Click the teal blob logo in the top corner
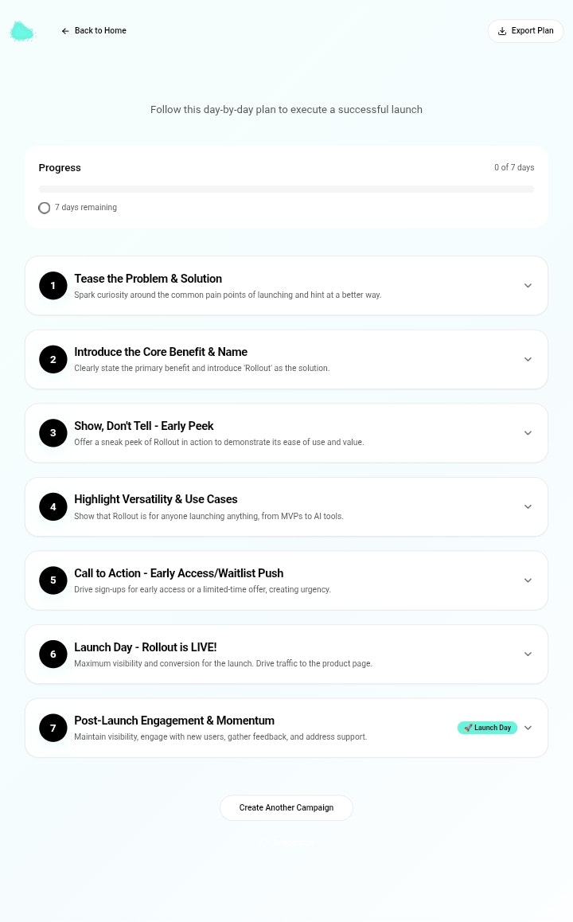 pyautogui.click(x=22, y=31)
